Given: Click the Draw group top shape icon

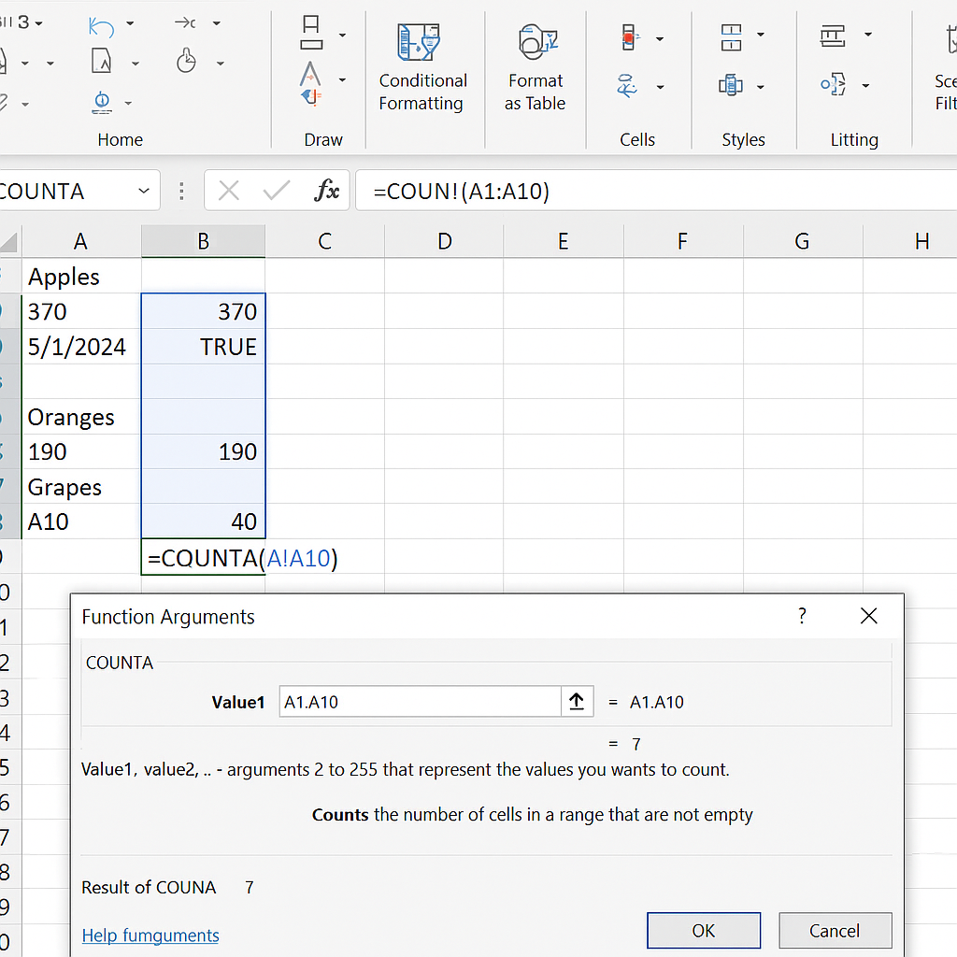Looking at the screenshot, I should tap(311, 33).
